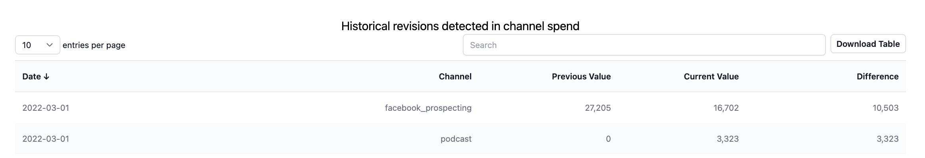Screen dimensions: 925x158
Task: Click the chevron in the entries selector
Action: tap(50, 45)
